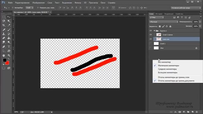Viewport: 203px width, 114px height.
Task: Collapse the Группа 1 group triangle
Action: tap(154, 31)
